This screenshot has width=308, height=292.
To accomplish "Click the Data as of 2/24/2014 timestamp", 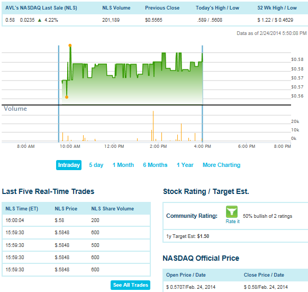I will tap(271, 33).
